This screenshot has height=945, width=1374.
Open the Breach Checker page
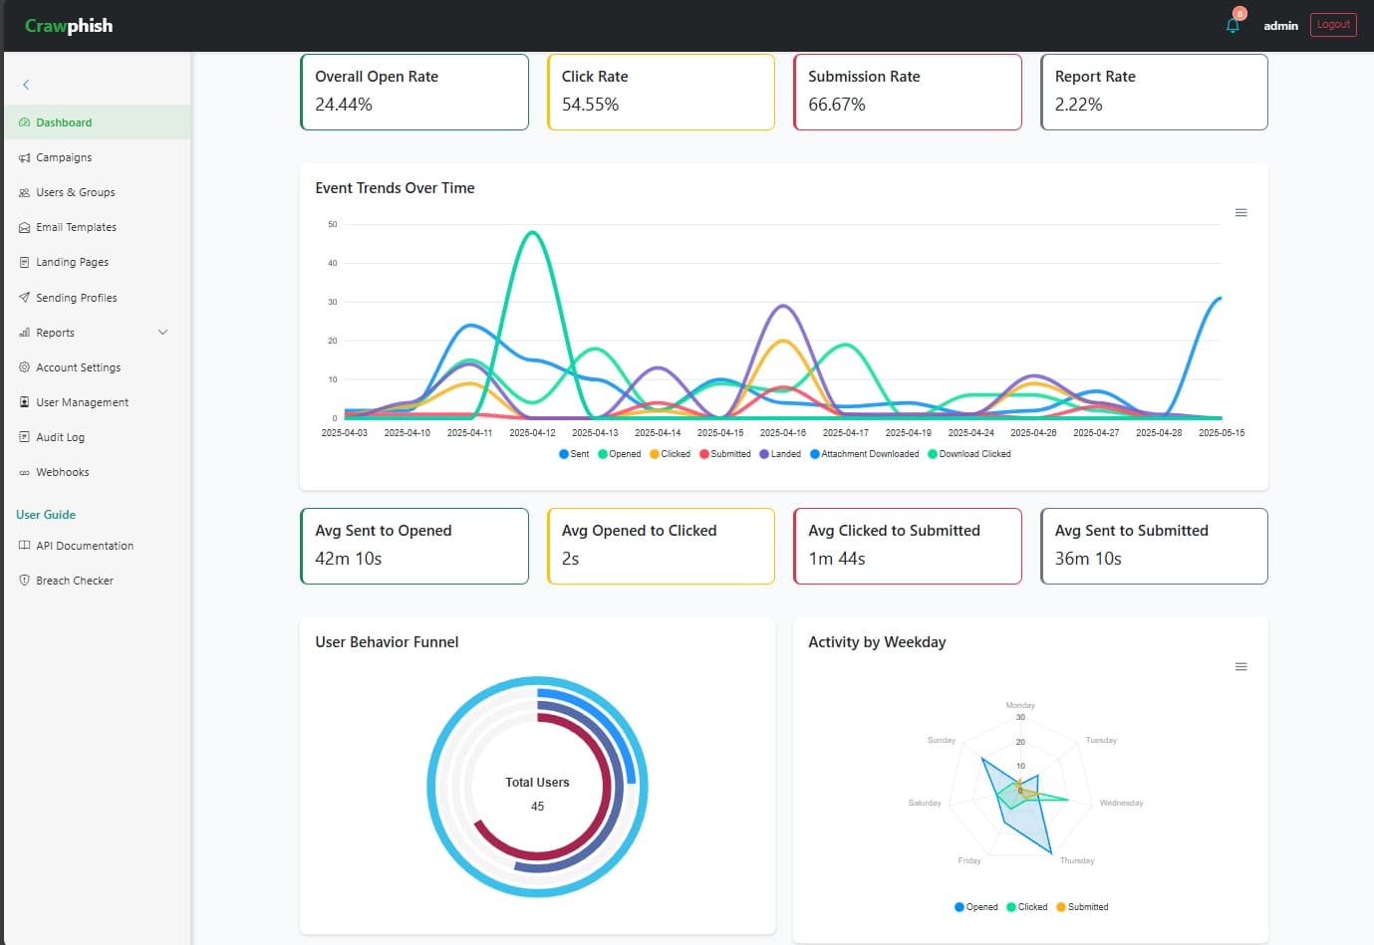point(75,580)
